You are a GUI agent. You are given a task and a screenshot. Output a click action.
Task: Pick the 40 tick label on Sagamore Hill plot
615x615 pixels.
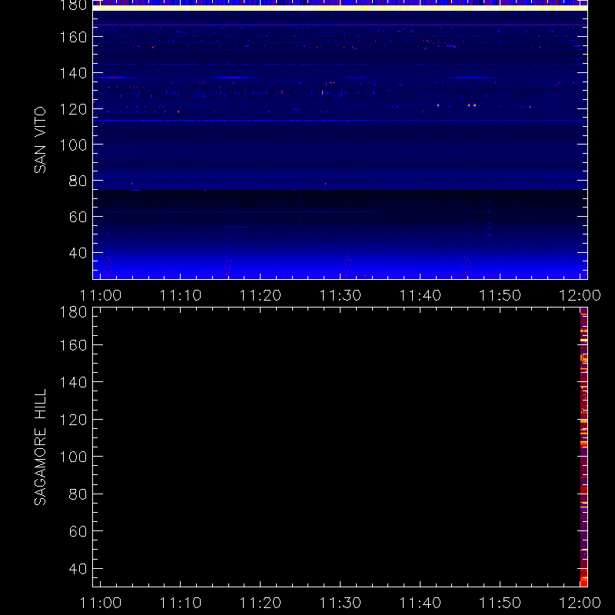point(78,569)
